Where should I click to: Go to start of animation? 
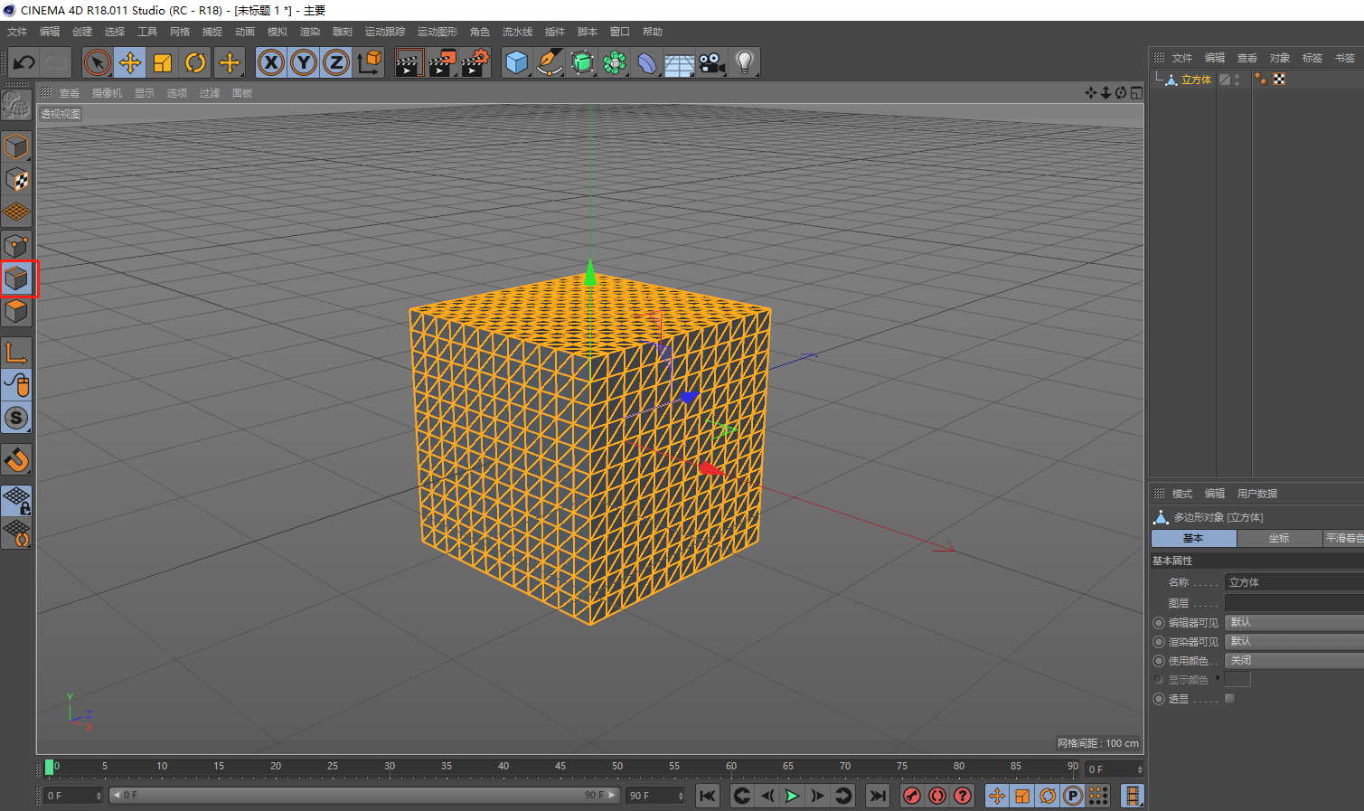point(708,796)
